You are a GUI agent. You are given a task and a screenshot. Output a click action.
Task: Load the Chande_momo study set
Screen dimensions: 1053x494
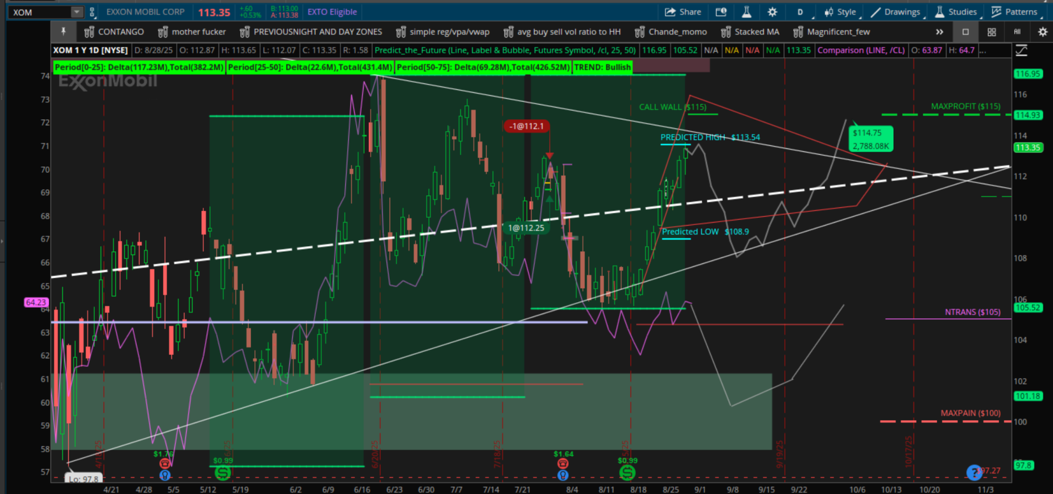click(x=678, y=32)
